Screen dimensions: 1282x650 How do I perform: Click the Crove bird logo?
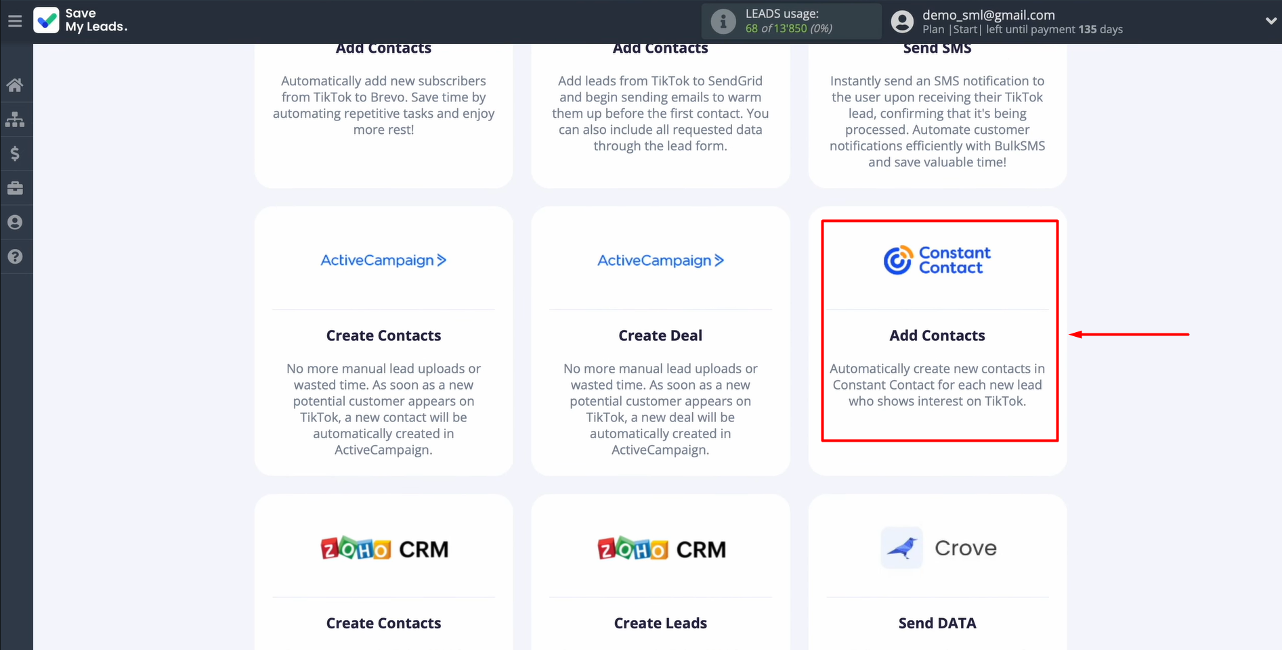click(x=901, y=548)
